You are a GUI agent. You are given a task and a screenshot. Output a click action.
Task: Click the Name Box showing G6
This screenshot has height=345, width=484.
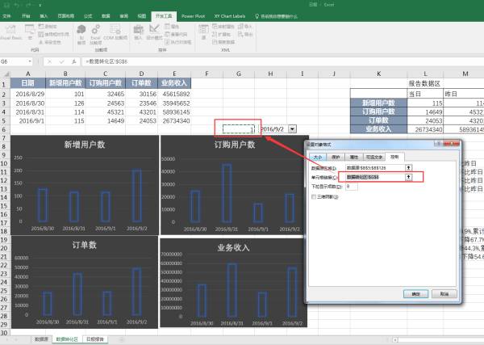[x=14, y=61]
